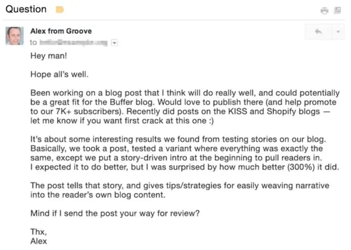The height and width of the screenshot is (250, 351).
Task: Reply using the arrow button
Action: (x=318, y=32)
